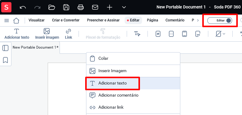The width and height of the screenshot is (242, 115).
Task: Click Inserir imagem toolbar tool
Action: click(x=47, y=34)
